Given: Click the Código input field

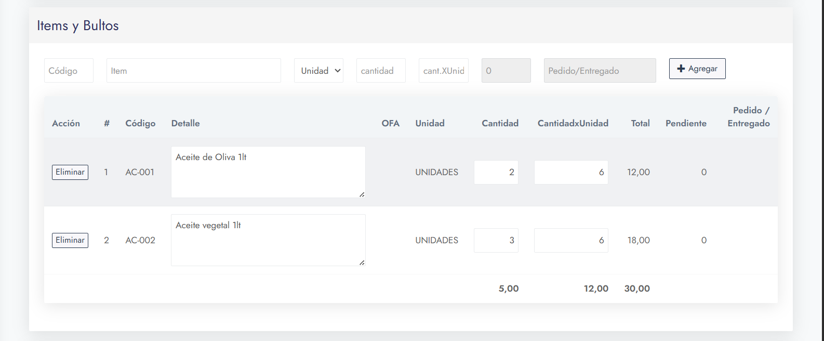Looking at the screenshot, I should tap(69, 71).
